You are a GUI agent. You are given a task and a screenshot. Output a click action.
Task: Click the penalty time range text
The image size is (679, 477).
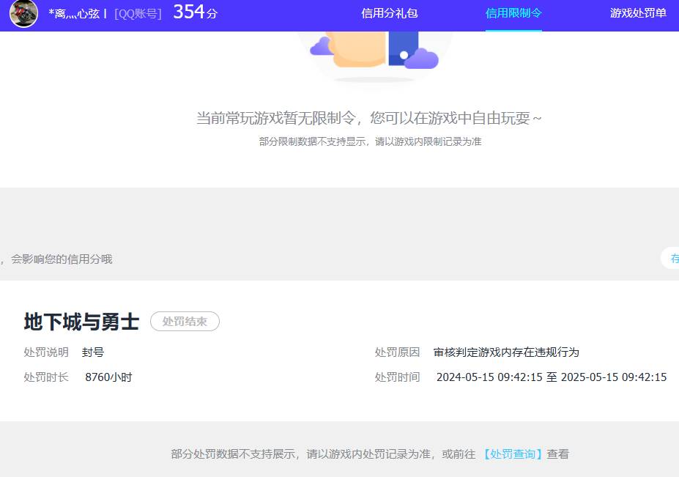point(551,377)
